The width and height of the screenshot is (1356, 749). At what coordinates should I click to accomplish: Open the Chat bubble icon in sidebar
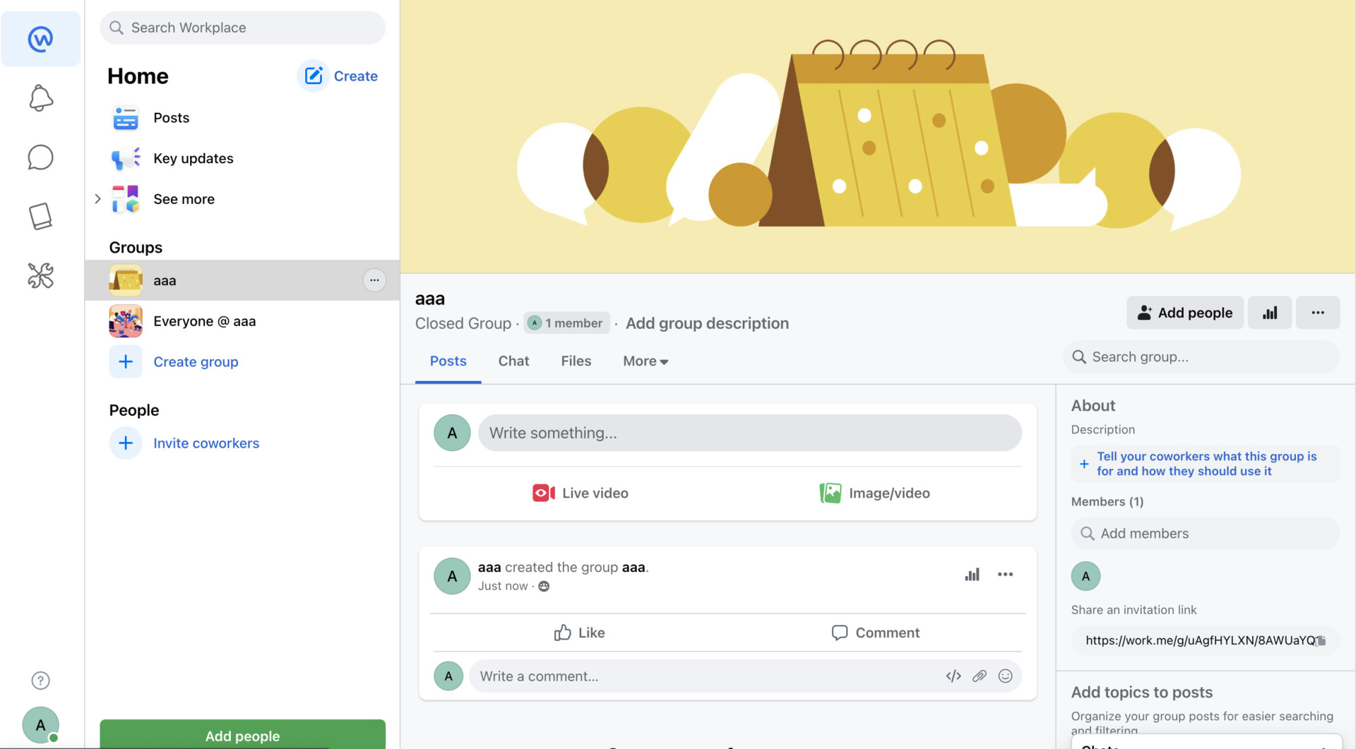tap(40, 157)
